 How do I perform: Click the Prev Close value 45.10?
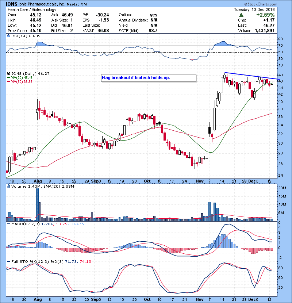click(36, 31)
